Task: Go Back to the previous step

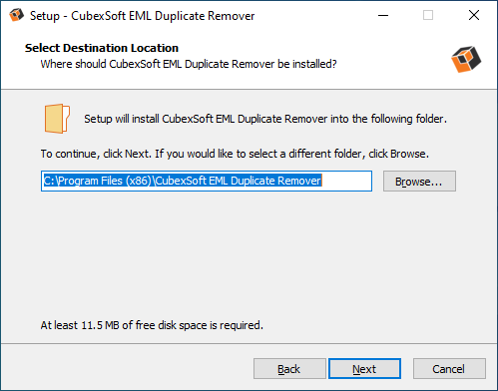Action: click(289, 369)
